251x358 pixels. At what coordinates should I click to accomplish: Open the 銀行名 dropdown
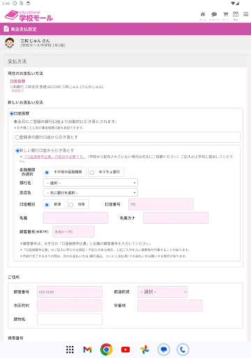tap(90, 182)
